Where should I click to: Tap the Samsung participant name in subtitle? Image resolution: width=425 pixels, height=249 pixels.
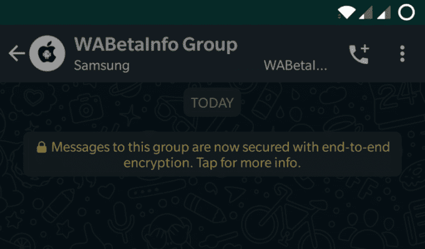[x=102, y=66]
